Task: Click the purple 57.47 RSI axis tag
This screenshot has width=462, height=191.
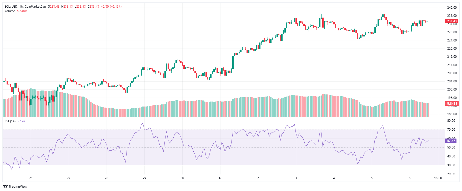Action: [451, 141]
